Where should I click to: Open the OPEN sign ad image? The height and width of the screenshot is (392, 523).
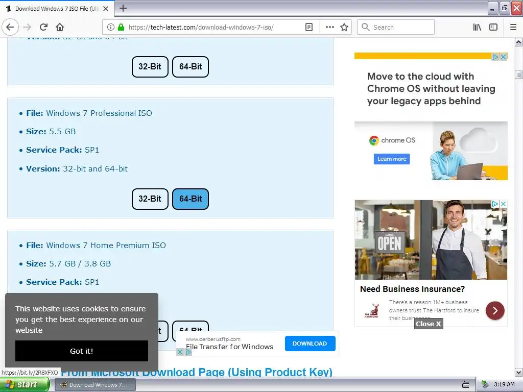click(431, 240)
